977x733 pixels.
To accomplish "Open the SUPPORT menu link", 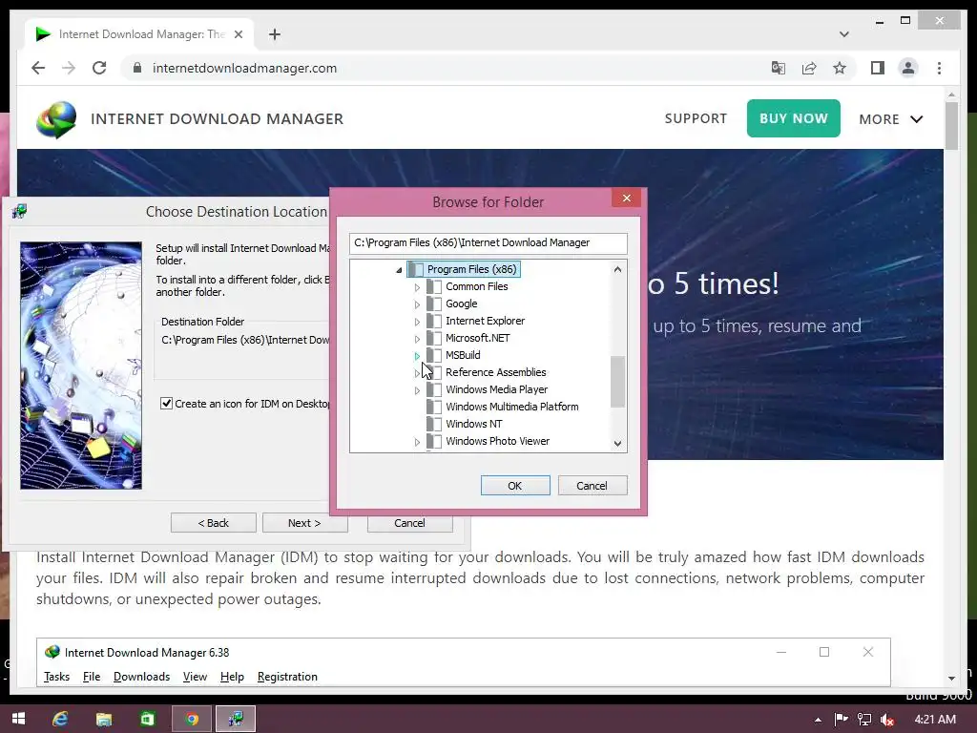I will 696,118.
